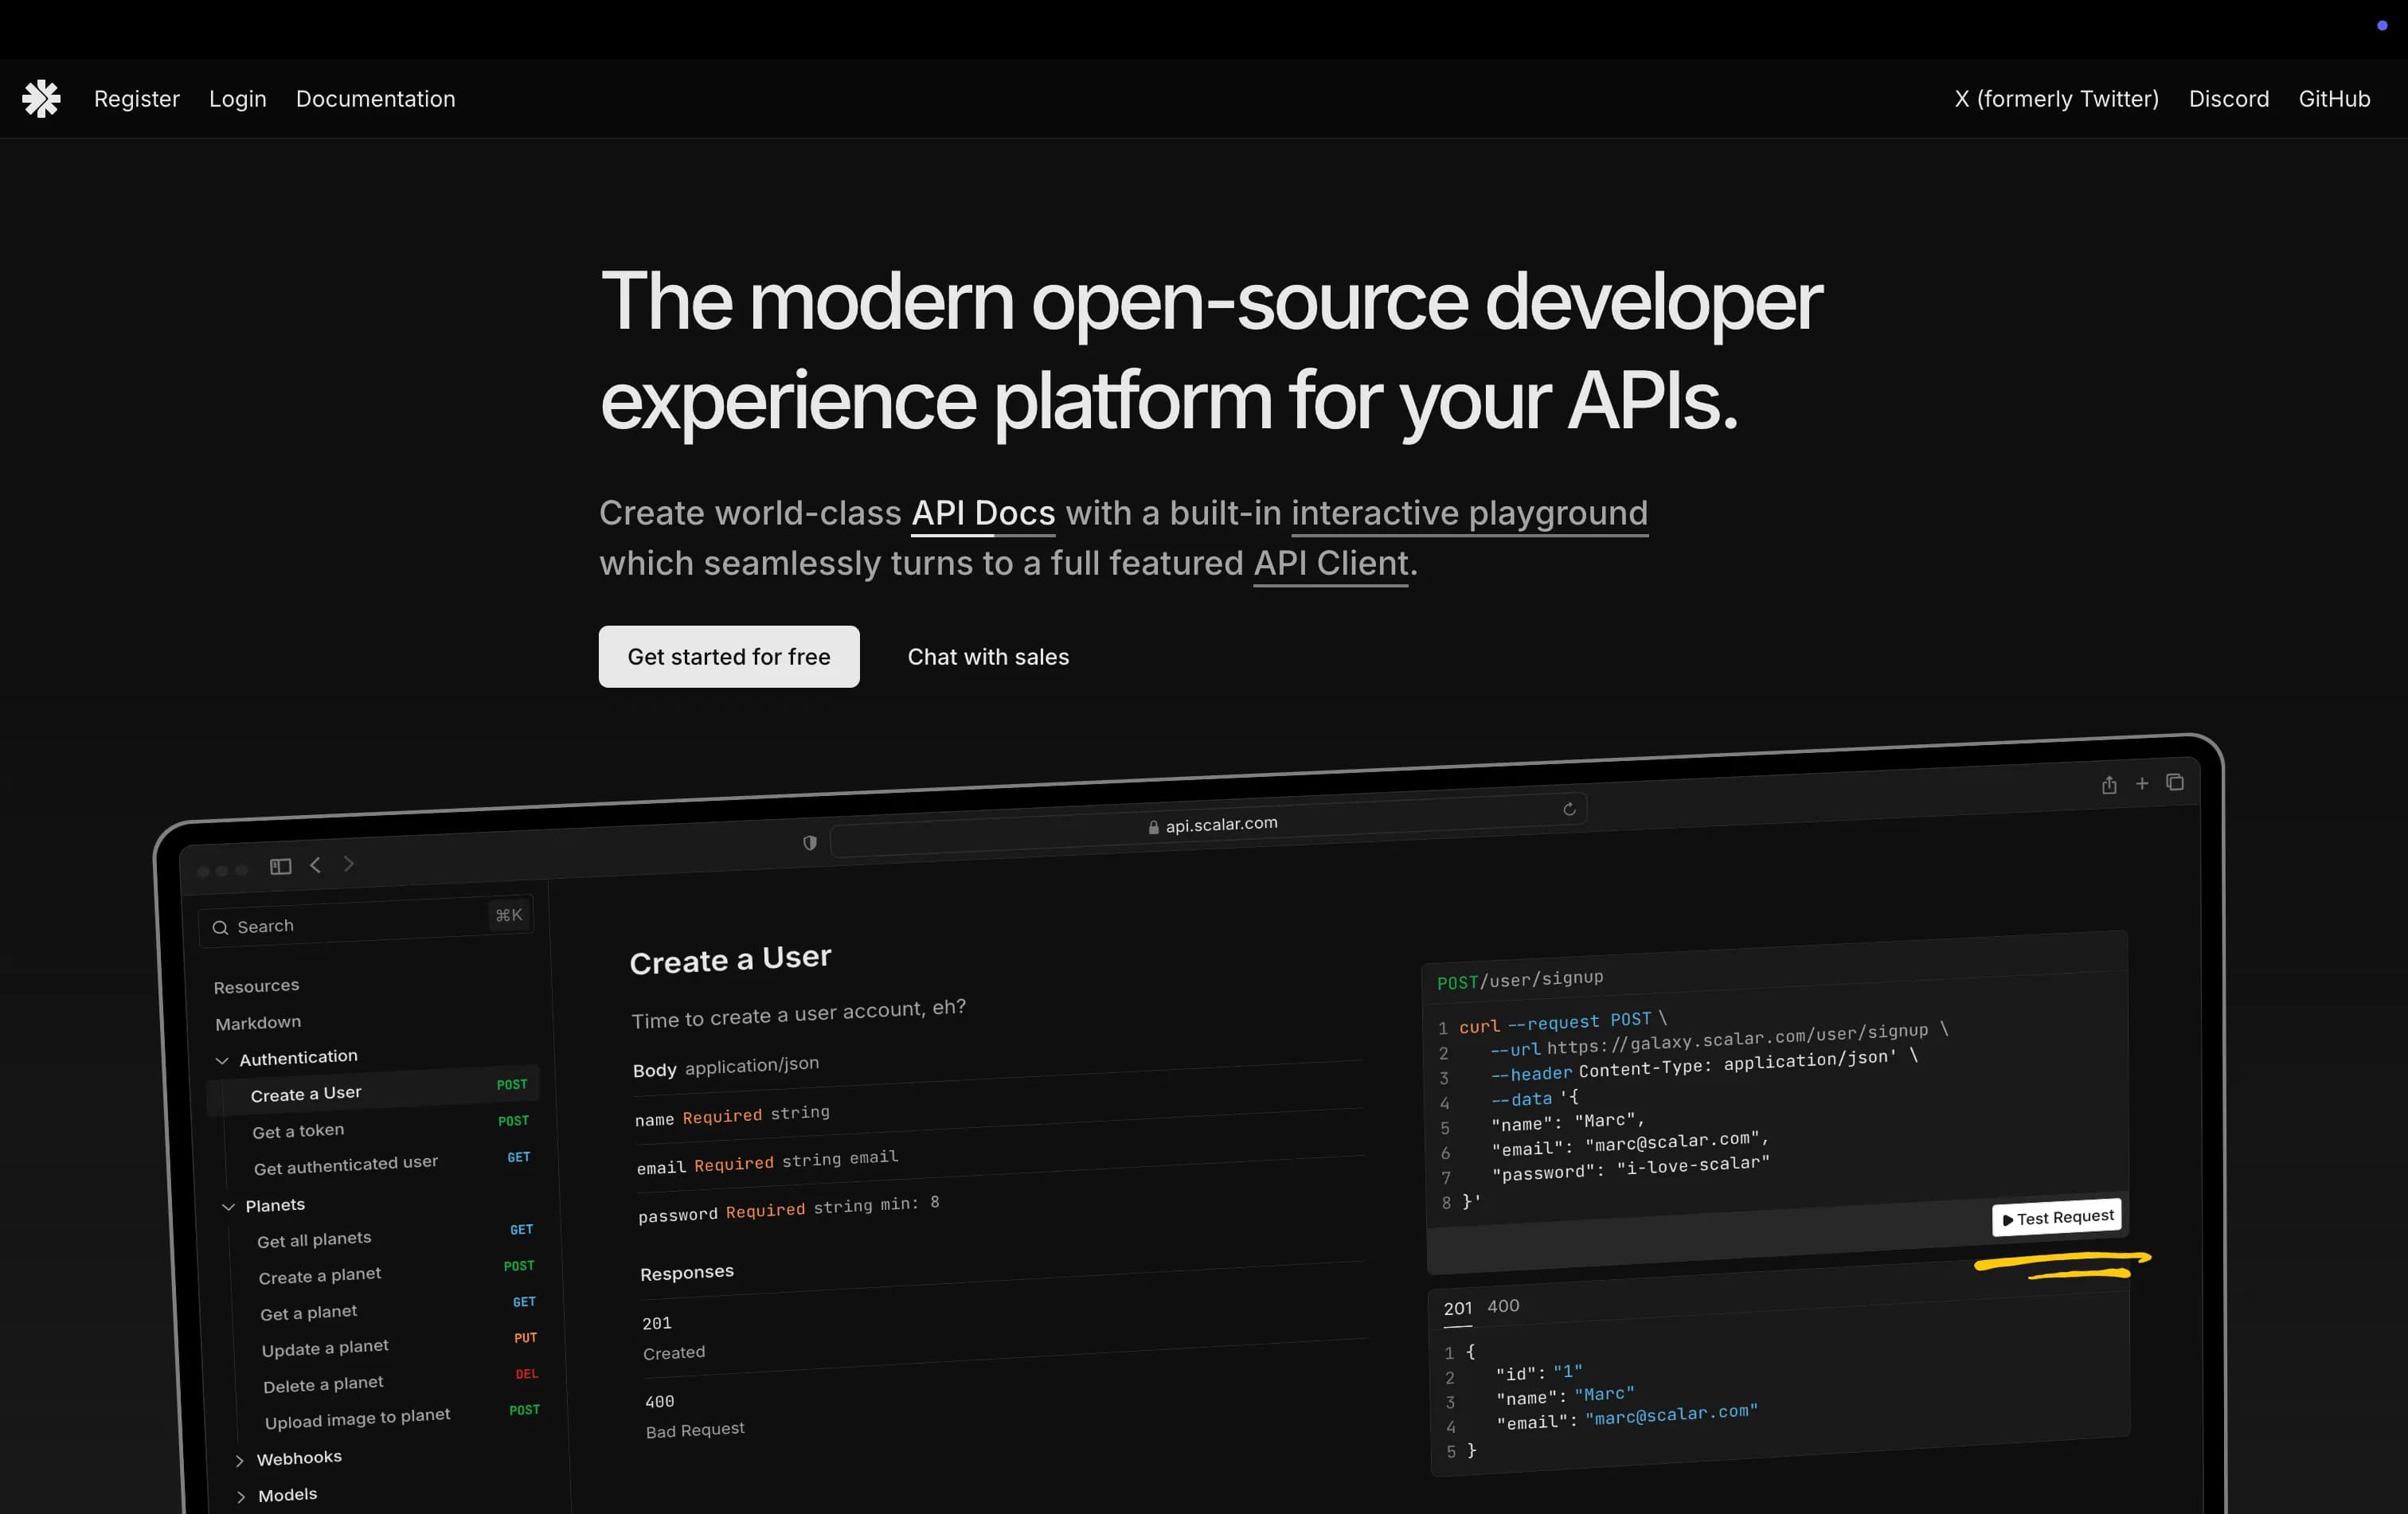The height and width of the screenshot is (1514, 2408).
Task: Visit X (formerly Twitter) link
Action: 2057,99
